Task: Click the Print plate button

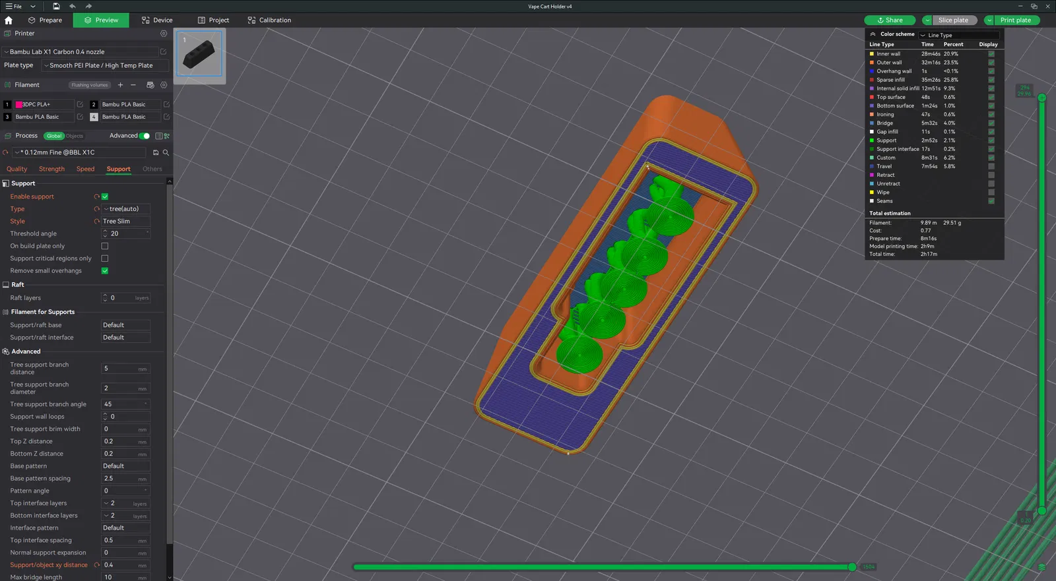Action: click(1016, 20)
